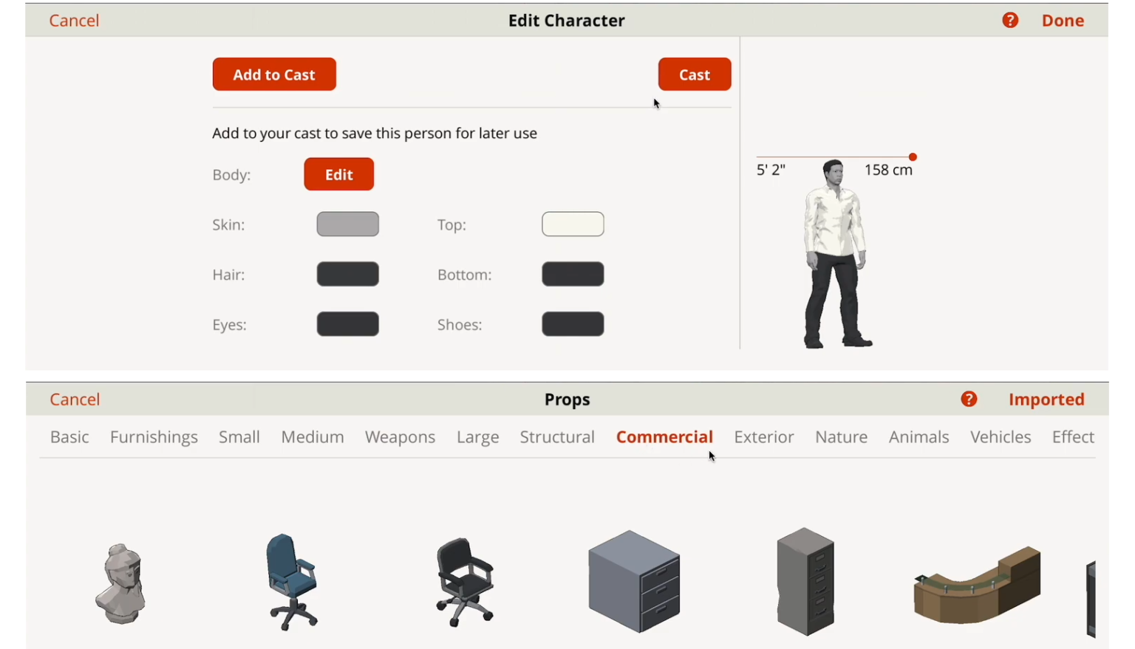Click the Add to Cast button
1135x649 pixels.
274,74
